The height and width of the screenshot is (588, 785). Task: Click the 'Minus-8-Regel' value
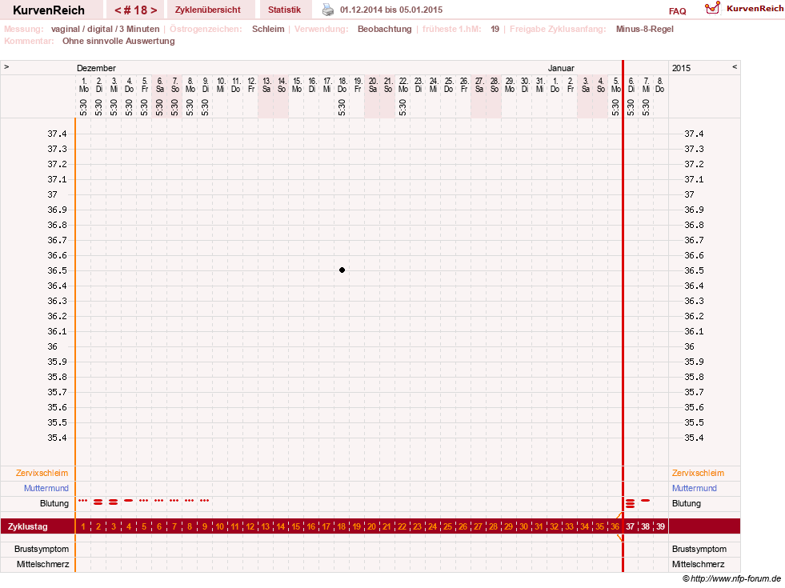[644, 29]
